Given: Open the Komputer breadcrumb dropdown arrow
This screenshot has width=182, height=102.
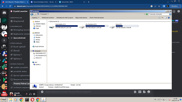Looking at the screenshot, I should pyautogui.click(x=48, y=14).
